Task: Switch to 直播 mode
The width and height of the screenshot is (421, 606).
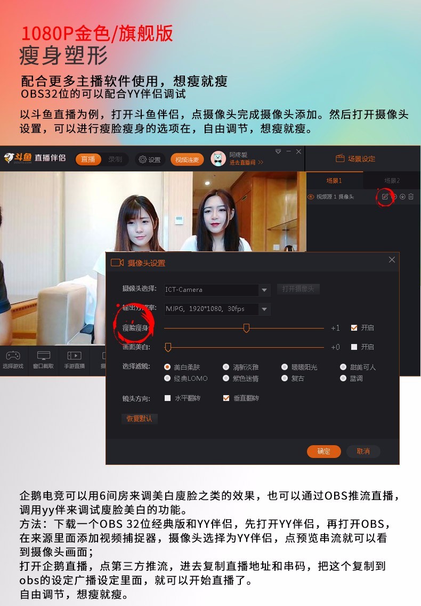Action: tap(88, 159)
